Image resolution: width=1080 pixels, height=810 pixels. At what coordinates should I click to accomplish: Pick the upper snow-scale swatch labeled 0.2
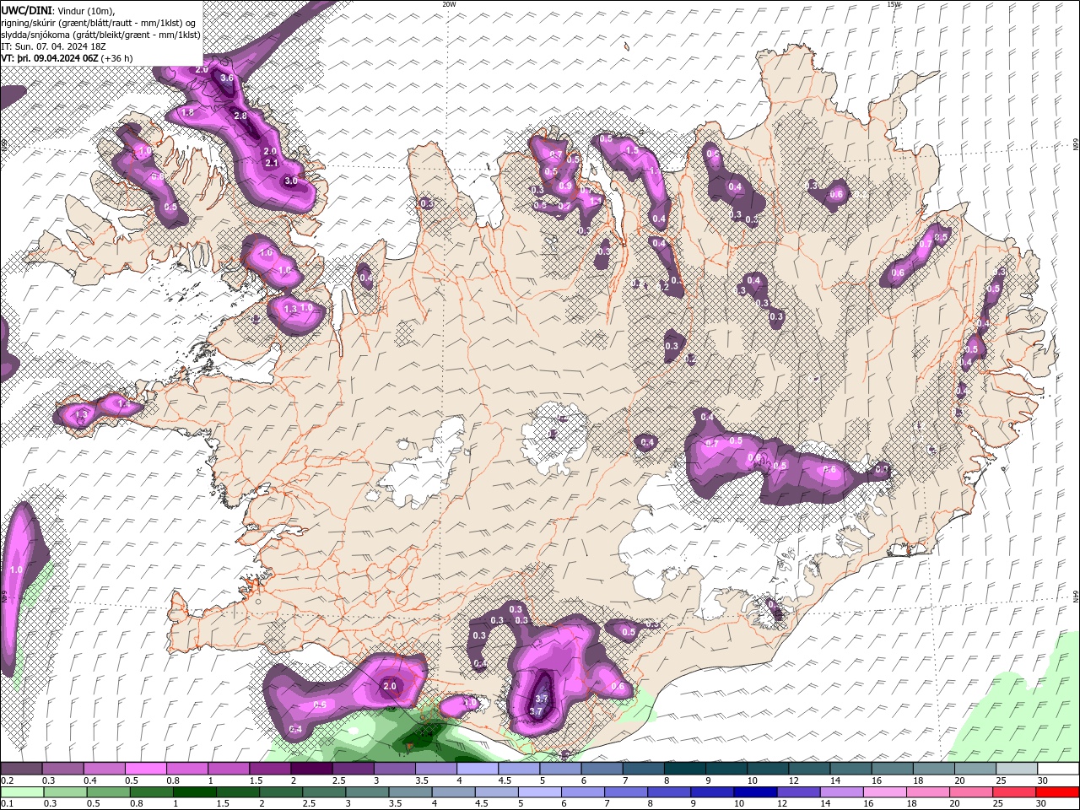21,769
